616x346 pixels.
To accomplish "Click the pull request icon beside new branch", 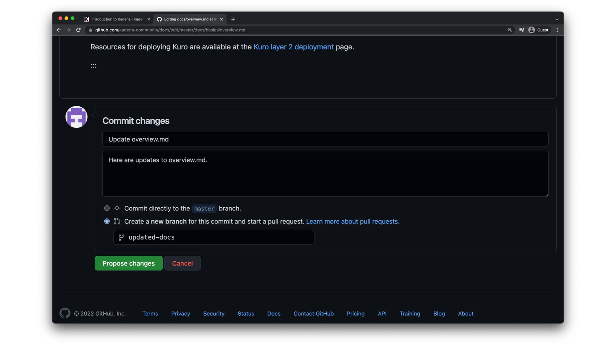I will coord(117,221).
